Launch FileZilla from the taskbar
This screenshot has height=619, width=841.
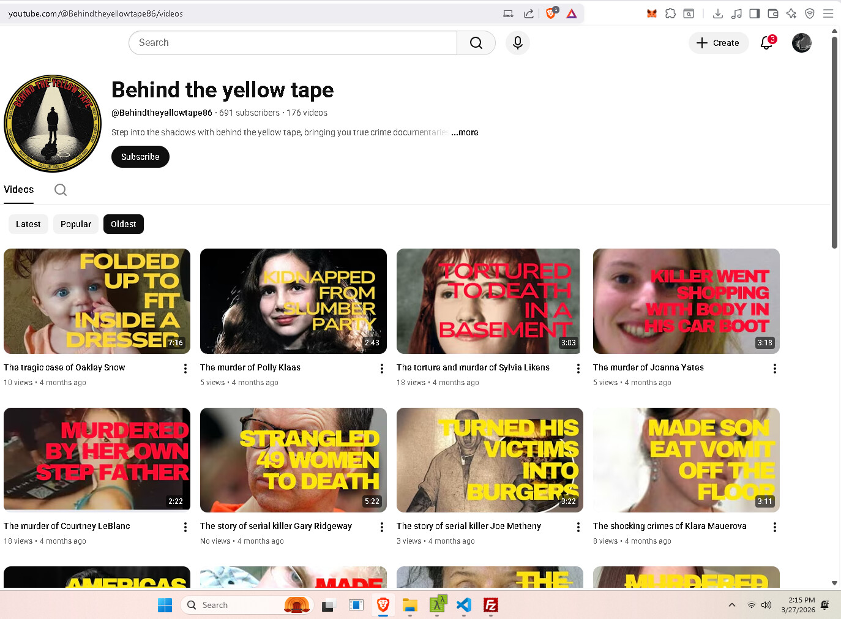click(x=490, y=605)
